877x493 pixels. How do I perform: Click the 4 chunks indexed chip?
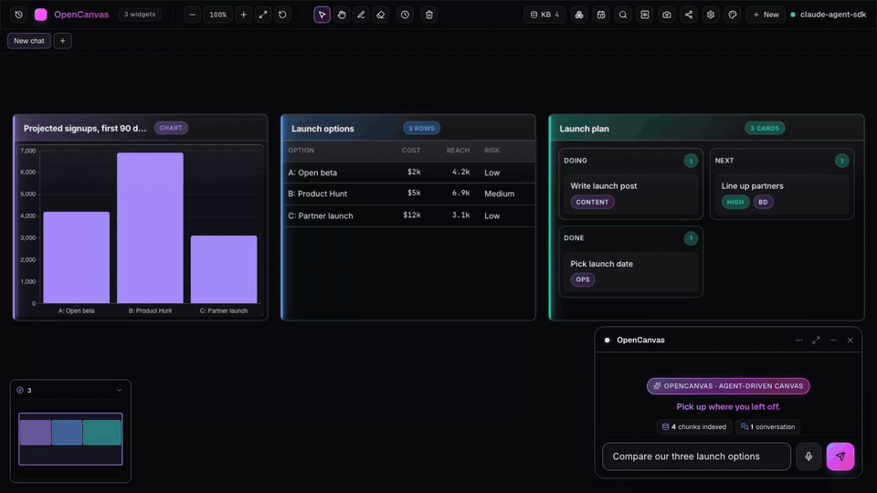[694, 426]
